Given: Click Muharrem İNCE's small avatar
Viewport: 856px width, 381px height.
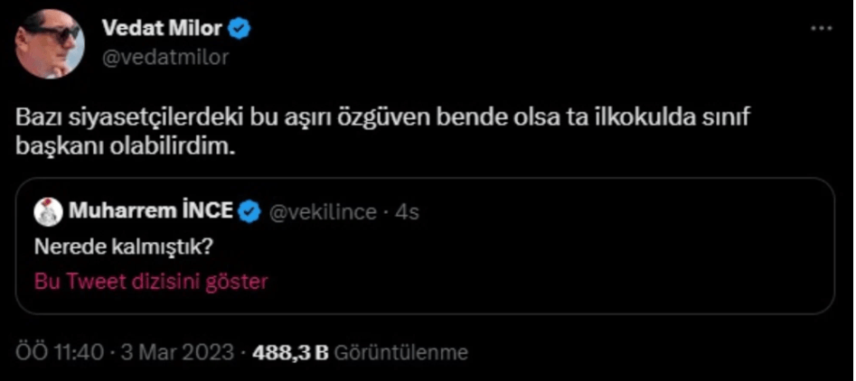Looking at the screenshot, I should pos(48,212).
